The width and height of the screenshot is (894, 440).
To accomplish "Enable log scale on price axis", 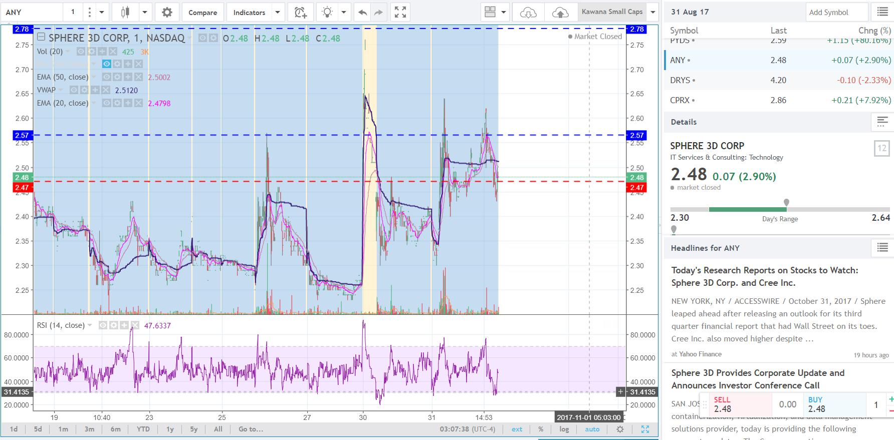I will 564,429.
